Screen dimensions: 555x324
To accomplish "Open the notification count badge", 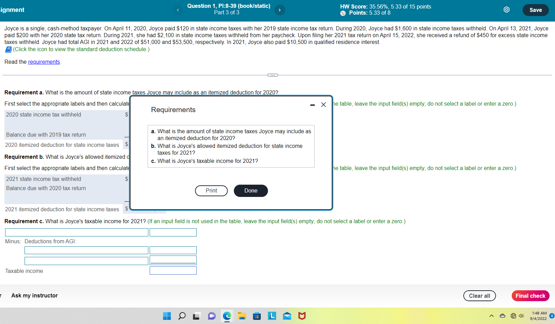I will click(552, 316).
